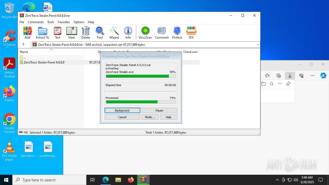
Task: Click the Edge collections icon
Action: click(279, 76)
